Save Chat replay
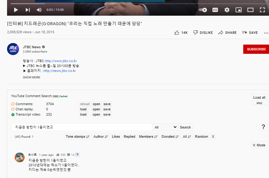This screenshot has height=178, width=269. 107,109
